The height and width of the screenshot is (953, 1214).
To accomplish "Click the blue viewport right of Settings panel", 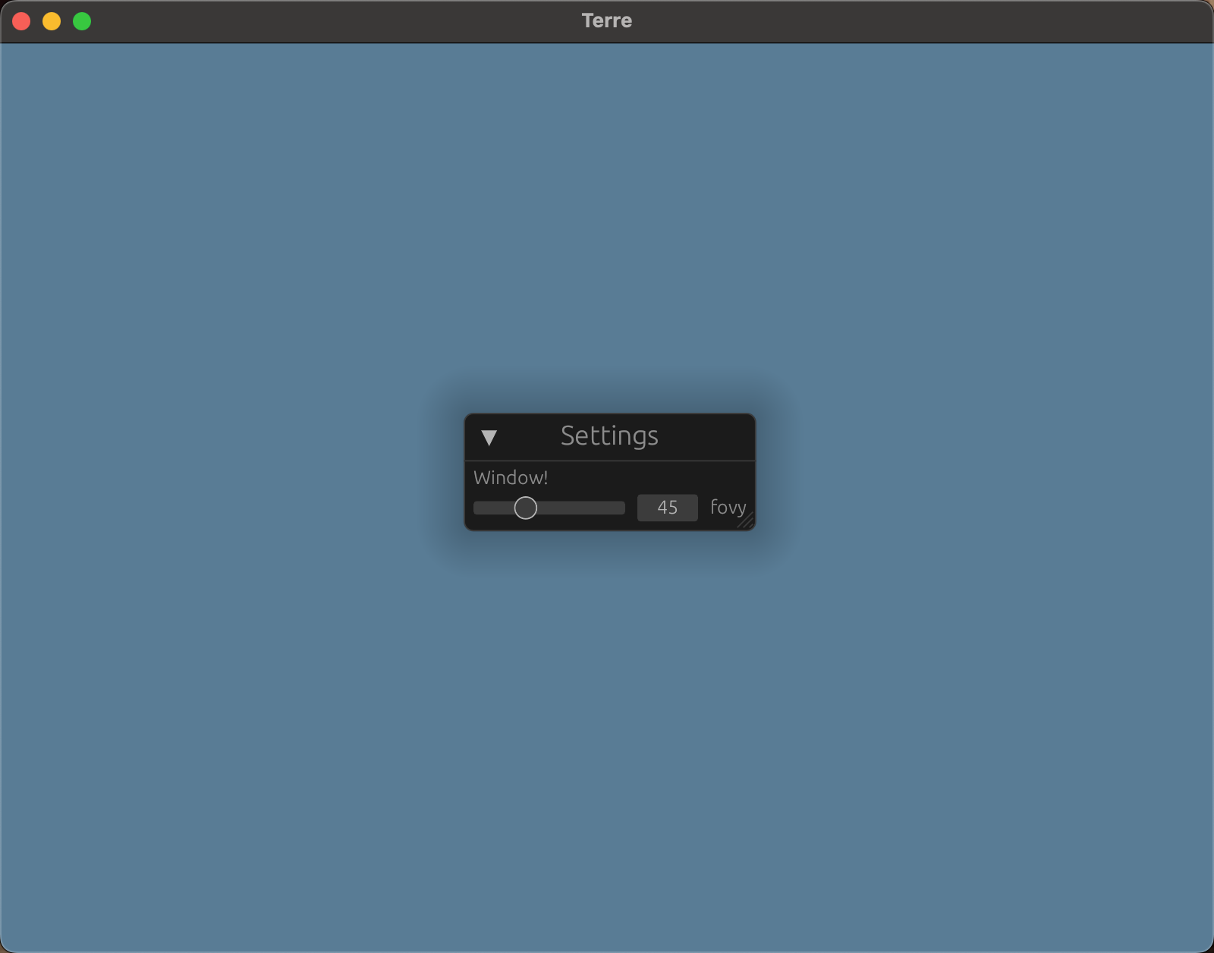I will click(x=986, y=470).
